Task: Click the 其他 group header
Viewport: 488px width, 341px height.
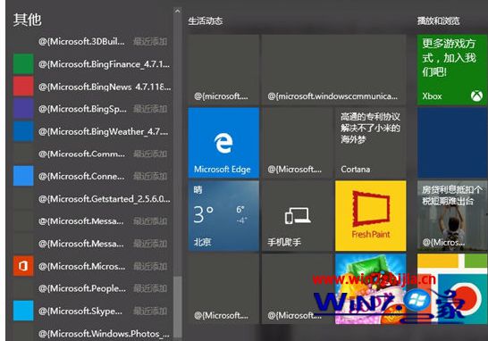Action: (28, 20)
